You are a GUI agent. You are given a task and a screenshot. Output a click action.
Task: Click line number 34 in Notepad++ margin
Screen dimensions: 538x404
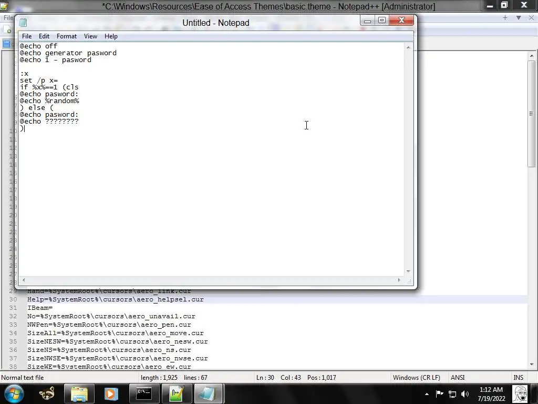click(13, 333)
